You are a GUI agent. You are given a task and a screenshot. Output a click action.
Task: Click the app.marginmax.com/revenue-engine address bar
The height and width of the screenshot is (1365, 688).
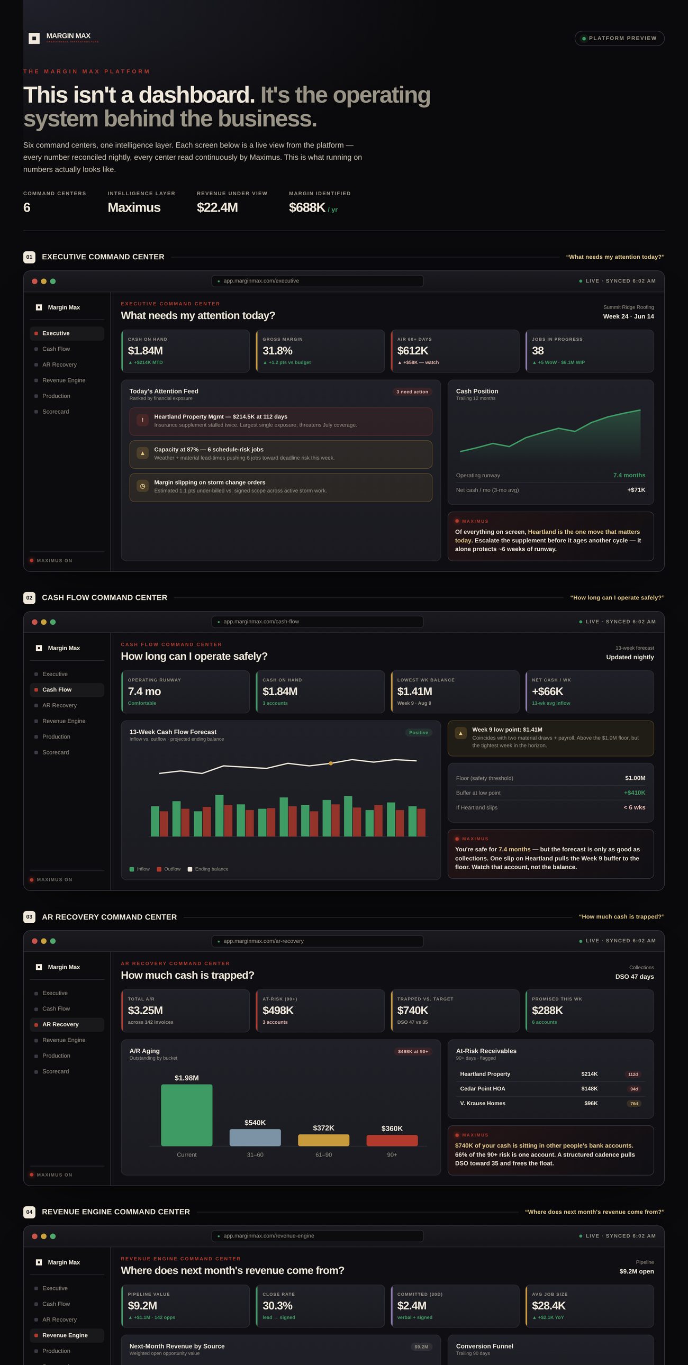(x=318, y=1236)
